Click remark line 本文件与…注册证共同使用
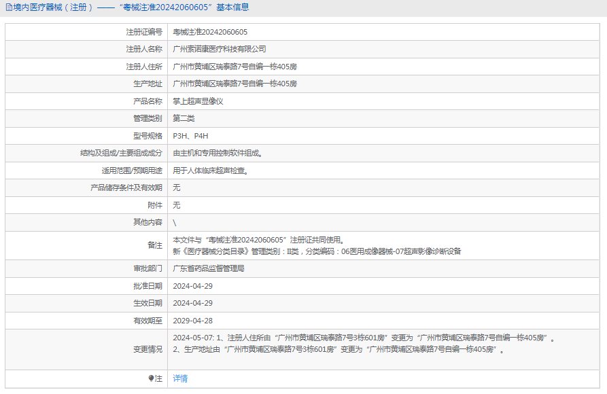Image resolution: width=607 pixels, height=394 pixels. coord(258,240)
